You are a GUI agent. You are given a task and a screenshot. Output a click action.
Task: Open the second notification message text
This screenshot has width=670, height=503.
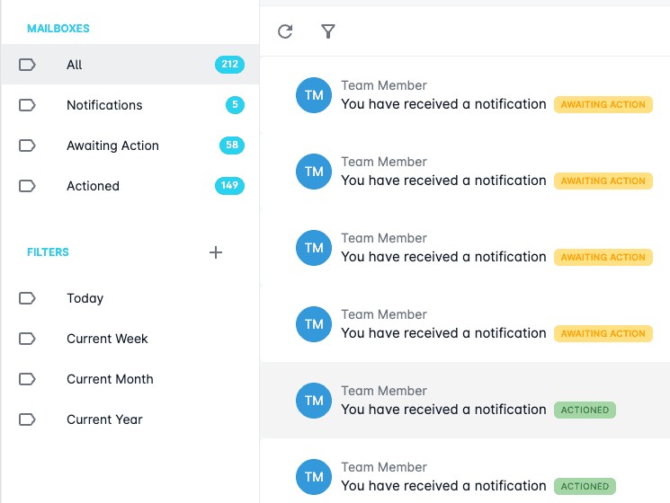click(443, 181)
